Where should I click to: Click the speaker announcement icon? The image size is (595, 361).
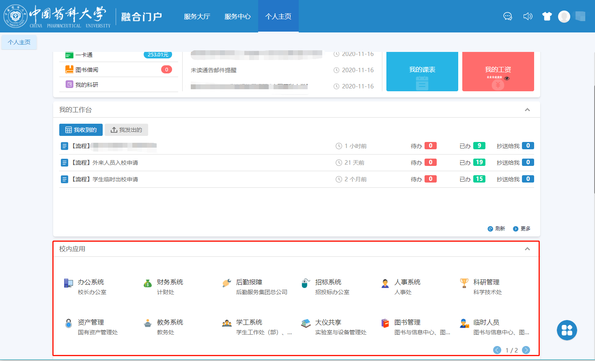528,16
